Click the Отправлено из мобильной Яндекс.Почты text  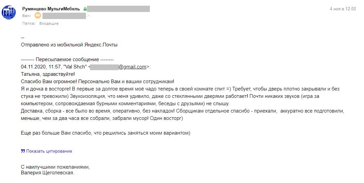coord(69,45)
